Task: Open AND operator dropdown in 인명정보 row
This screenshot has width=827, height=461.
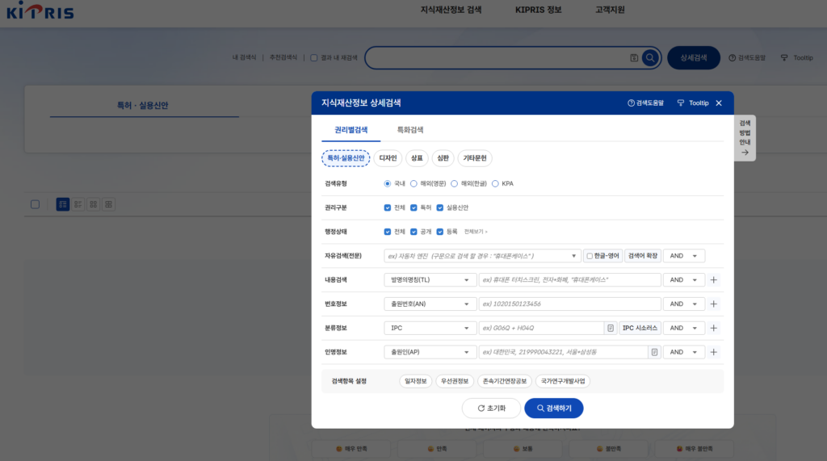Action: pos(683,352)
